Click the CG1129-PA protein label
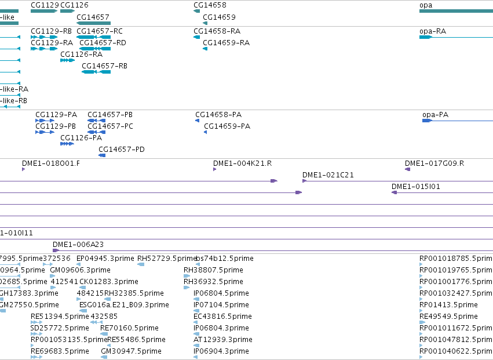This screenshot has width=493, height=360. click(x=56, y=115)
